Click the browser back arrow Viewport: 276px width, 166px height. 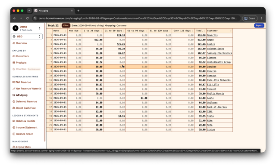point(14,18)
